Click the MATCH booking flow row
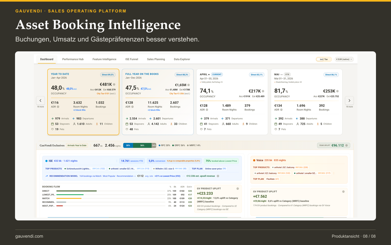Screen dimensions: 391x245 click(x=117, y=198)
